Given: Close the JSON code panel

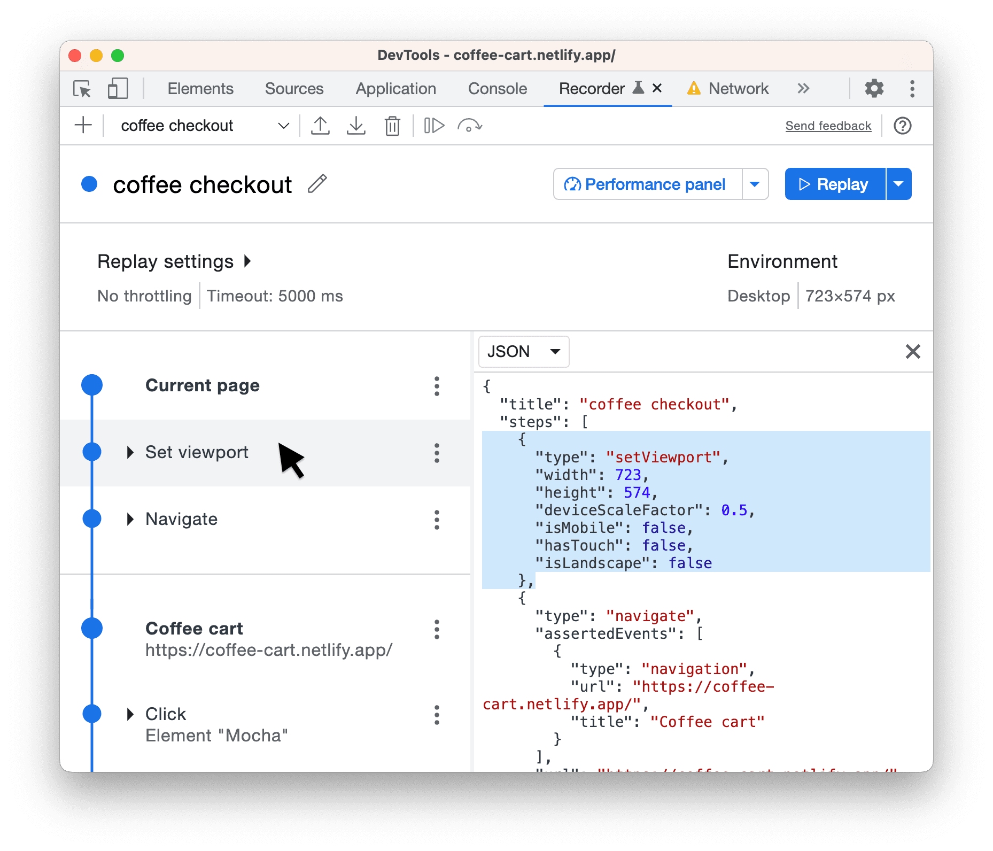Looking at the screenshot, I should click(913, 352).
